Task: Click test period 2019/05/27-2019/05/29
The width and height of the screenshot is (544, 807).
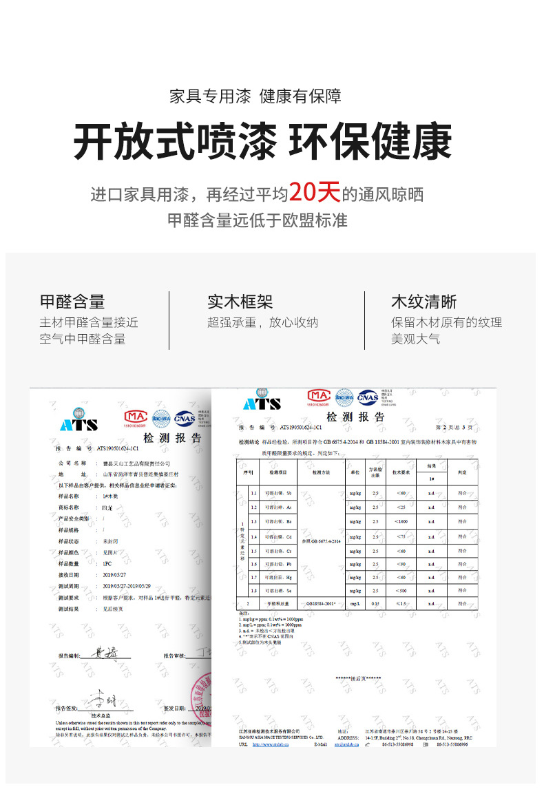Action: (127, 586)
